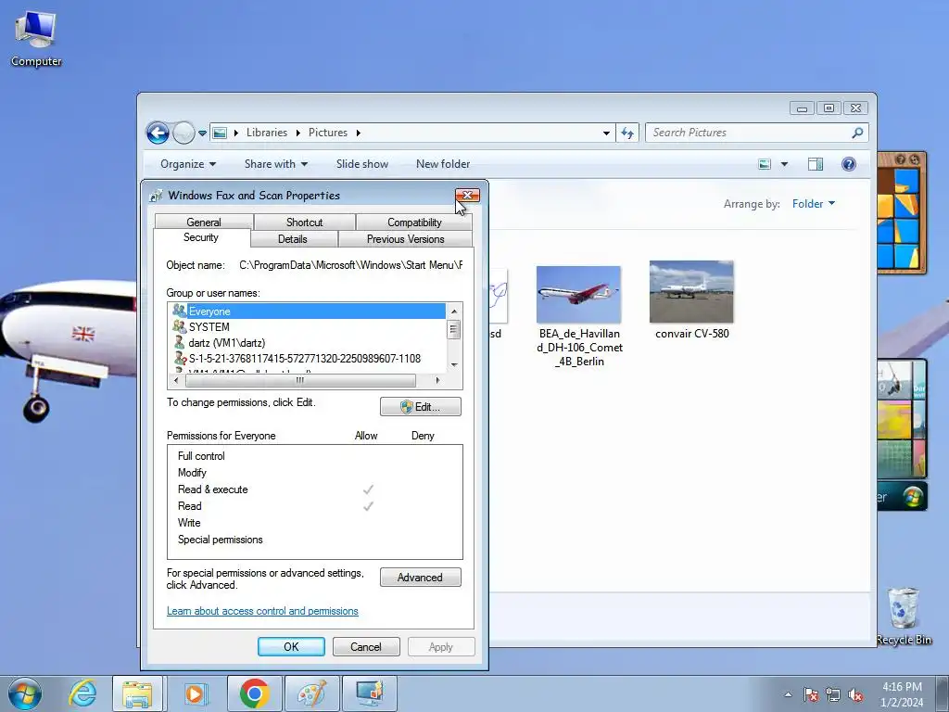
Task: Click the Read & execute permission row
Action: (315, 489)
